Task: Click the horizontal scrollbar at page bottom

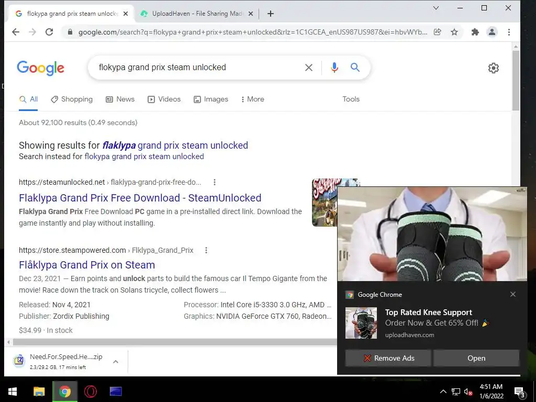Action: tap(174, 342)
